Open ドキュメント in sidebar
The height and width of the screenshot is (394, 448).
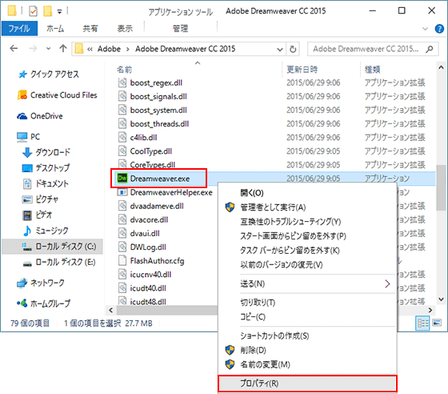(x=45, y=183)
